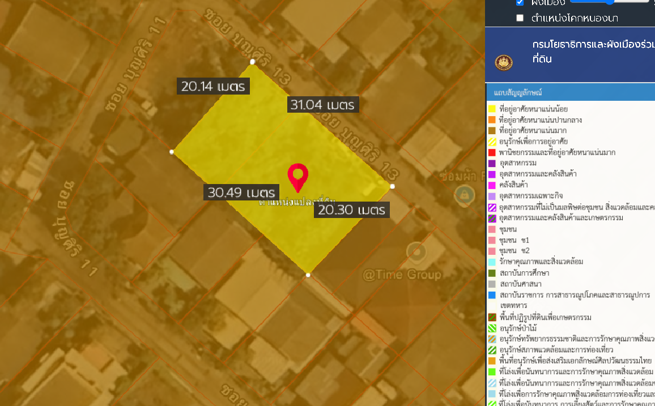Click the legend text อนุรักษ์เพื่อการอยู่อาศัย
The width and height of the screenshot is (655, 406).
point(533,142)
